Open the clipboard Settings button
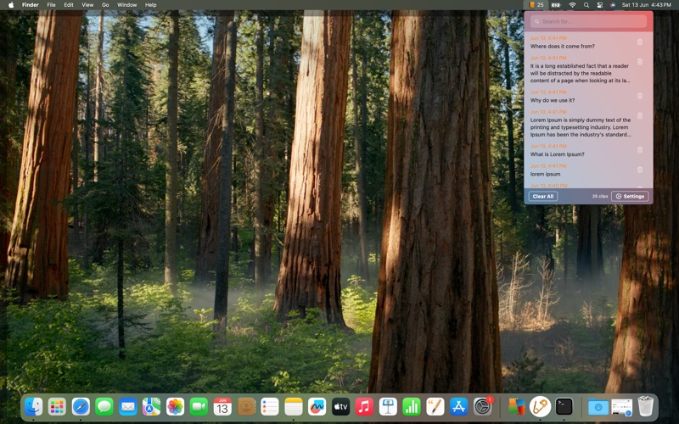Image resolution: width=679 pixels, height=424 pixels. click(630, 197)
